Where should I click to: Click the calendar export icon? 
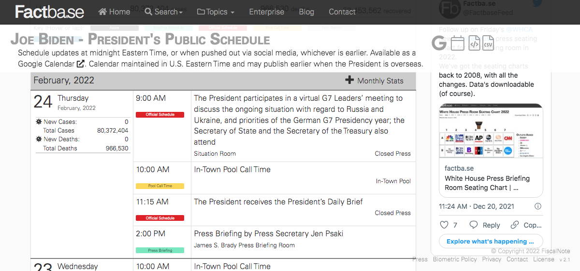pos(458,43)
